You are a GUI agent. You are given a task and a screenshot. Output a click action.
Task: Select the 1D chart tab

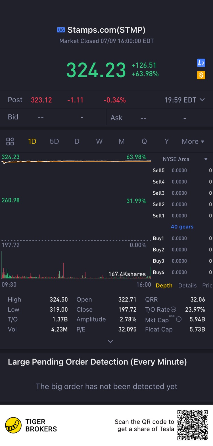(x=32, y=141)
